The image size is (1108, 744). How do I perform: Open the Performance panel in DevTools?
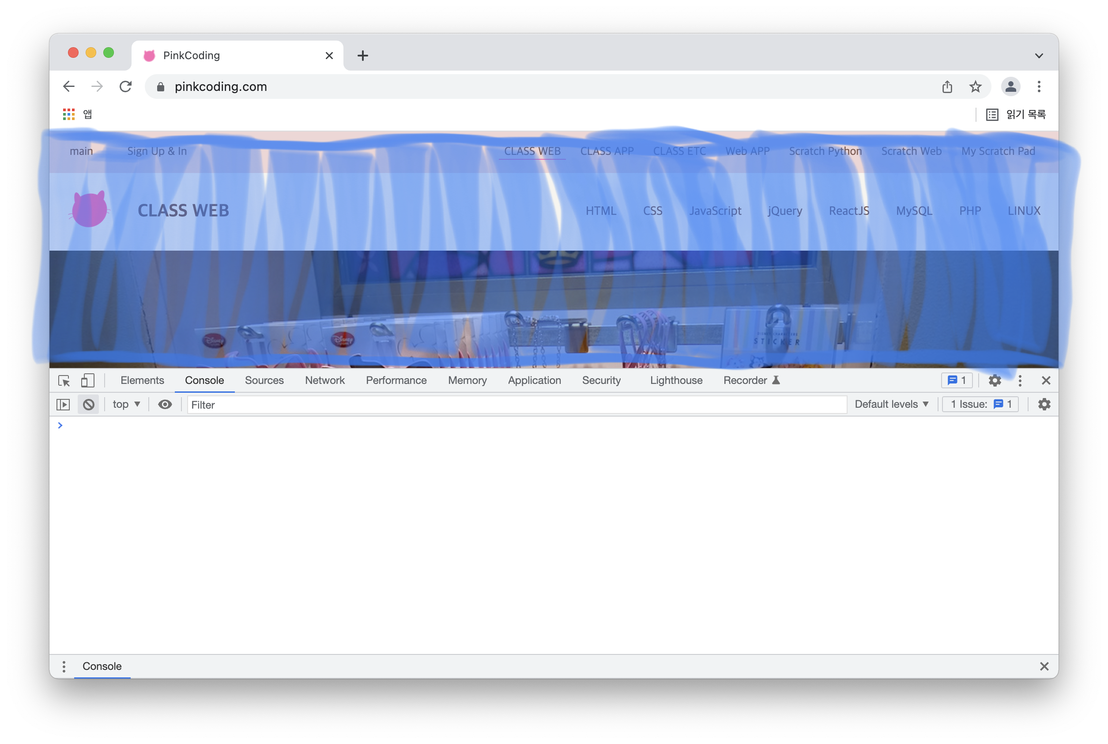[396, 380]
